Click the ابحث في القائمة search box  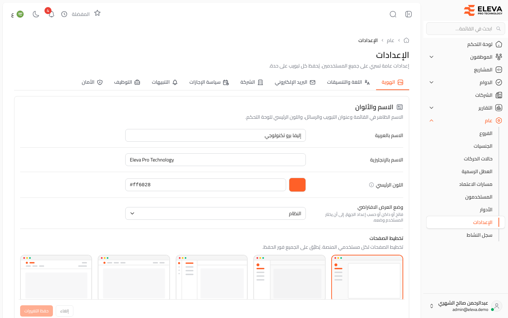click(466, 29)
